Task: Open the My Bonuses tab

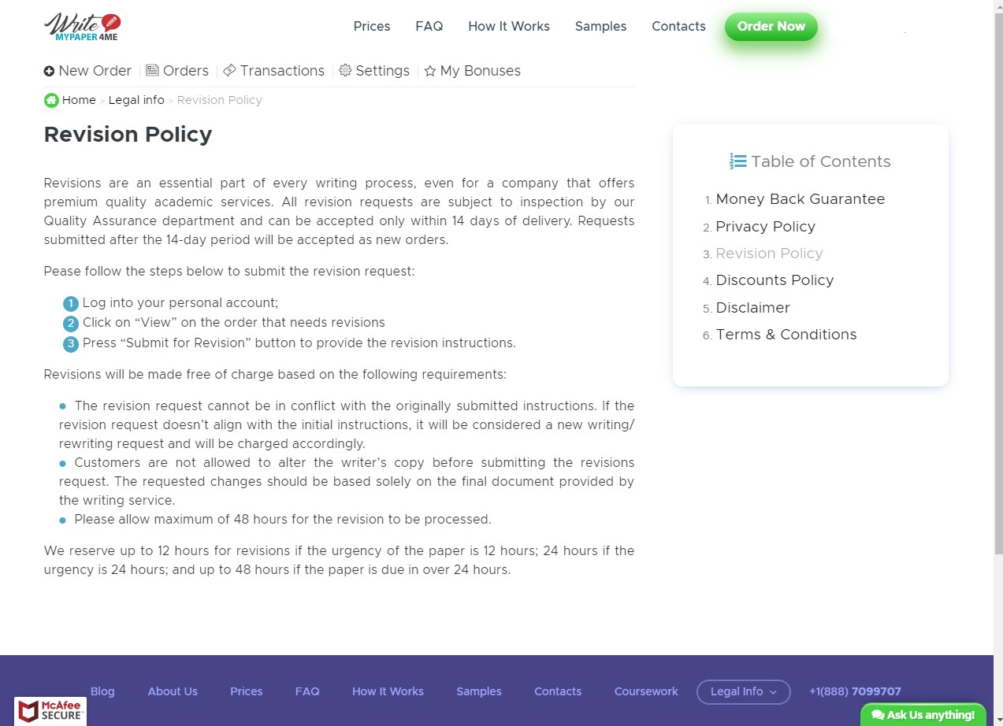Action: [472, 71]
